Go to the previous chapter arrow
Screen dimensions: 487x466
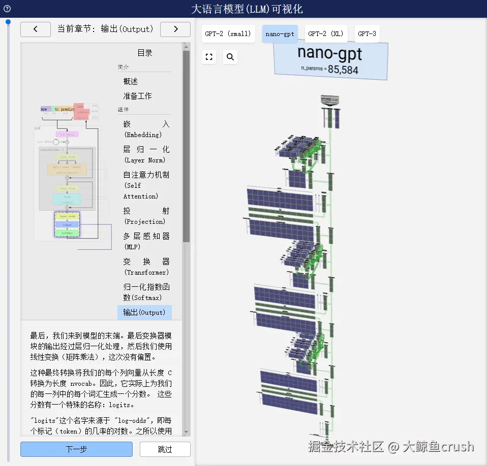36,29
